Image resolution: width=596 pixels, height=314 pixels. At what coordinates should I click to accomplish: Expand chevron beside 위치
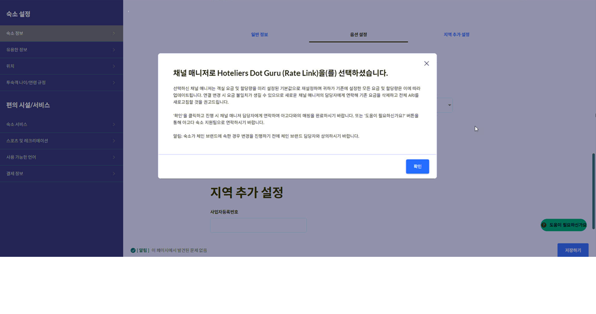pos(114,66)
